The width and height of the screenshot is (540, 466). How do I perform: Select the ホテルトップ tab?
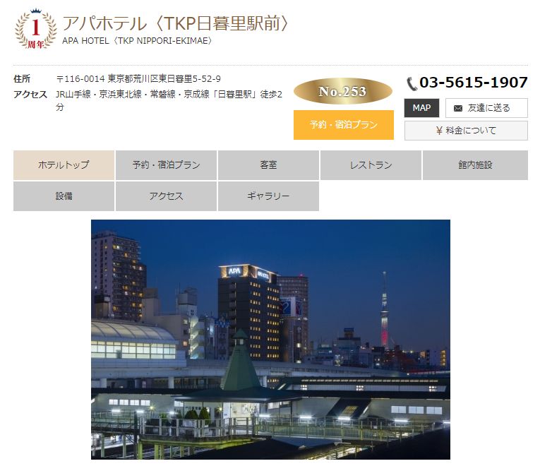coord(64,165)
